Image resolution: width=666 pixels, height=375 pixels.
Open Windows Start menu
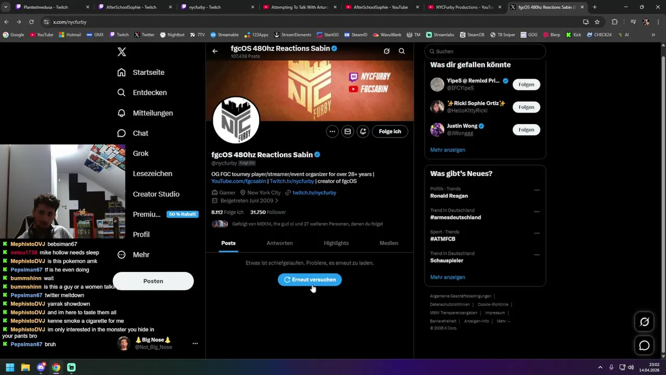[10, 367]
